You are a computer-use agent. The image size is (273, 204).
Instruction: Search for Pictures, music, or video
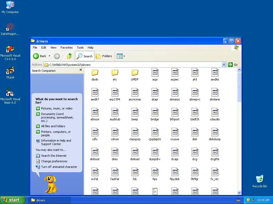(54, 108)
